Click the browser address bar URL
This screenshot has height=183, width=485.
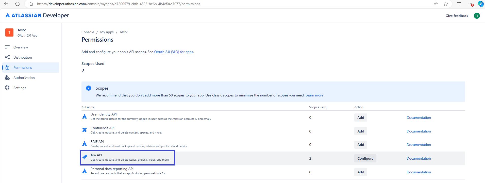(x=119, y=4)
